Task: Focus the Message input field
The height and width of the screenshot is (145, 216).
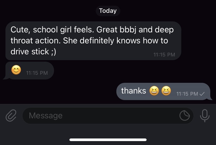Action: click(108, 116)
